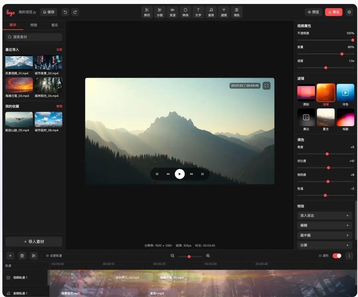358x297 pixels.
Task: Delete selection with the trash icon
Action: 22,256
